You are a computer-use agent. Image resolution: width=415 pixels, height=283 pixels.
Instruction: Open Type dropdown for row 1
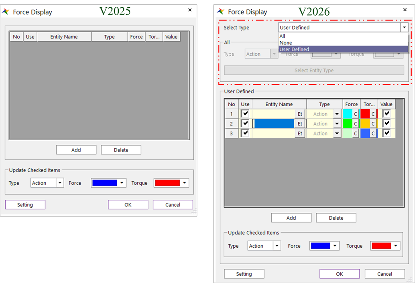tap(337, 114)
